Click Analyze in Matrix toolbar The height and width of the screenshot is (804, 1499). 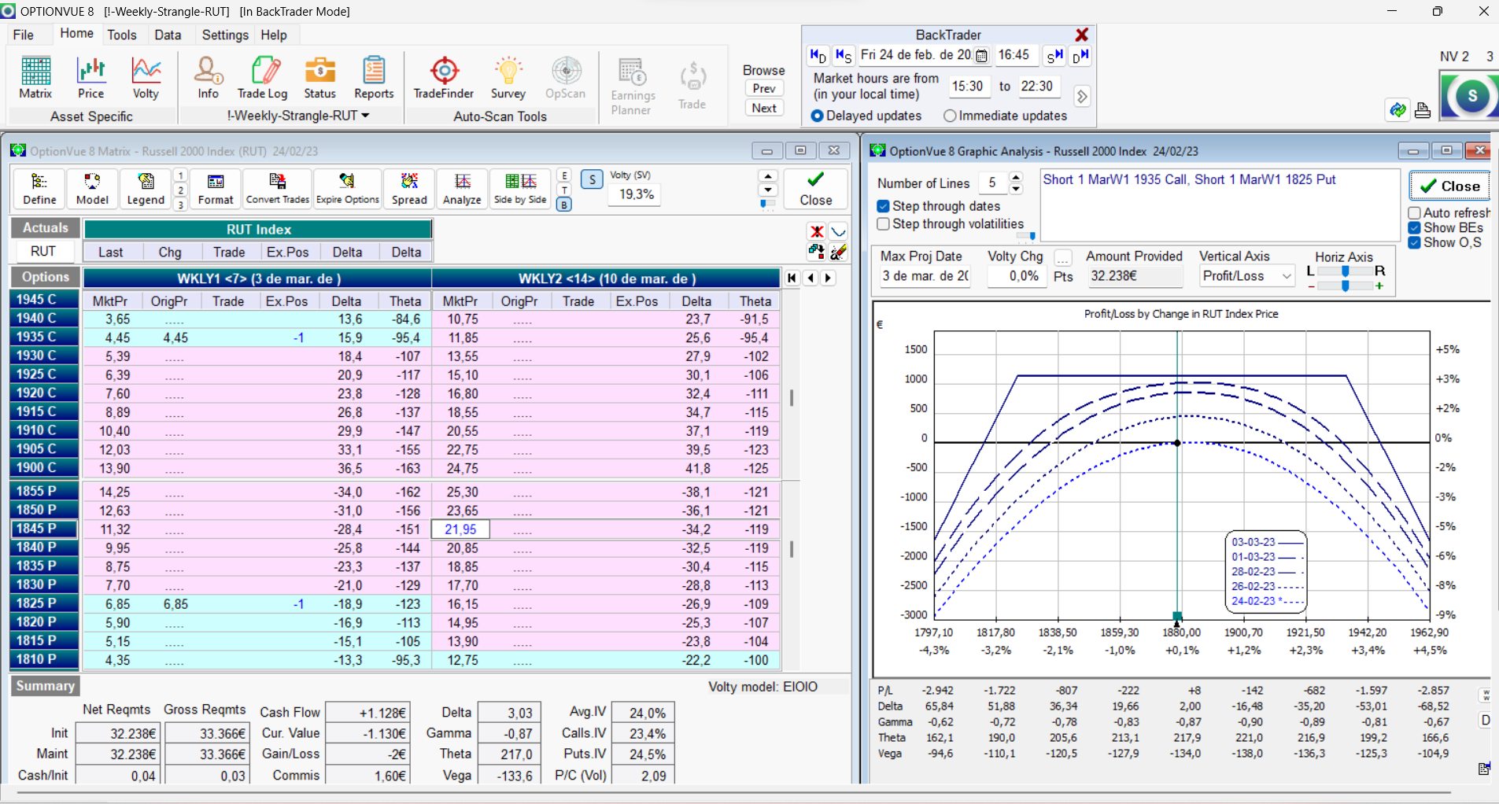pos(462,190)
